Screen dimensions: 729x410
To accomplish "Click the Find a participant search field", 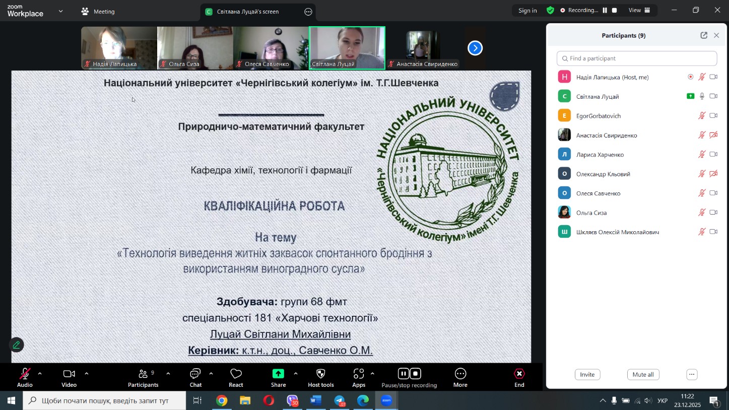I will tap(637, 58).
